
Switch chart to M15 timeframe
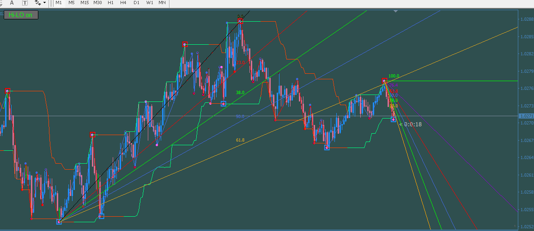pyautogui.click(x=85, y=3)
